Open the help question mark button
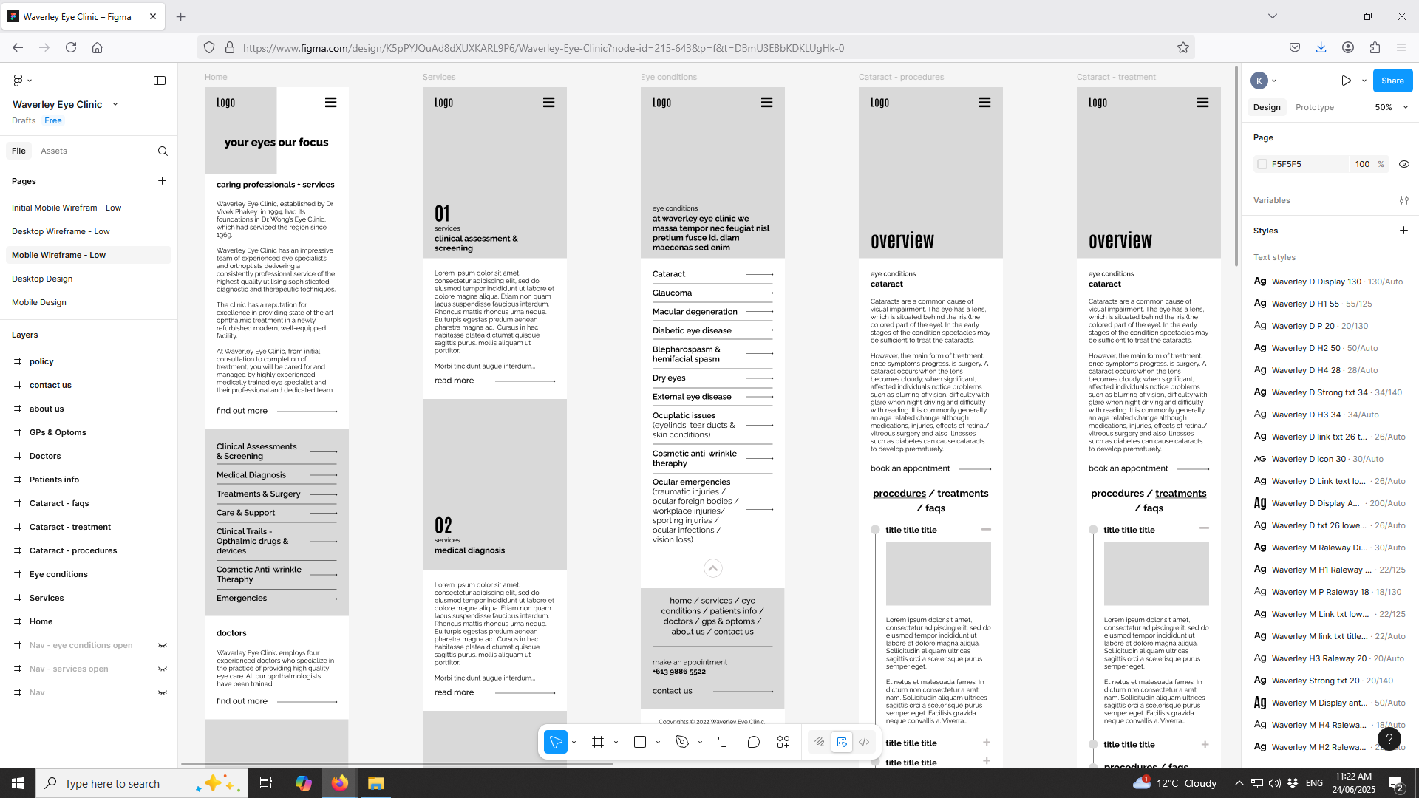 coord(1389,738)
